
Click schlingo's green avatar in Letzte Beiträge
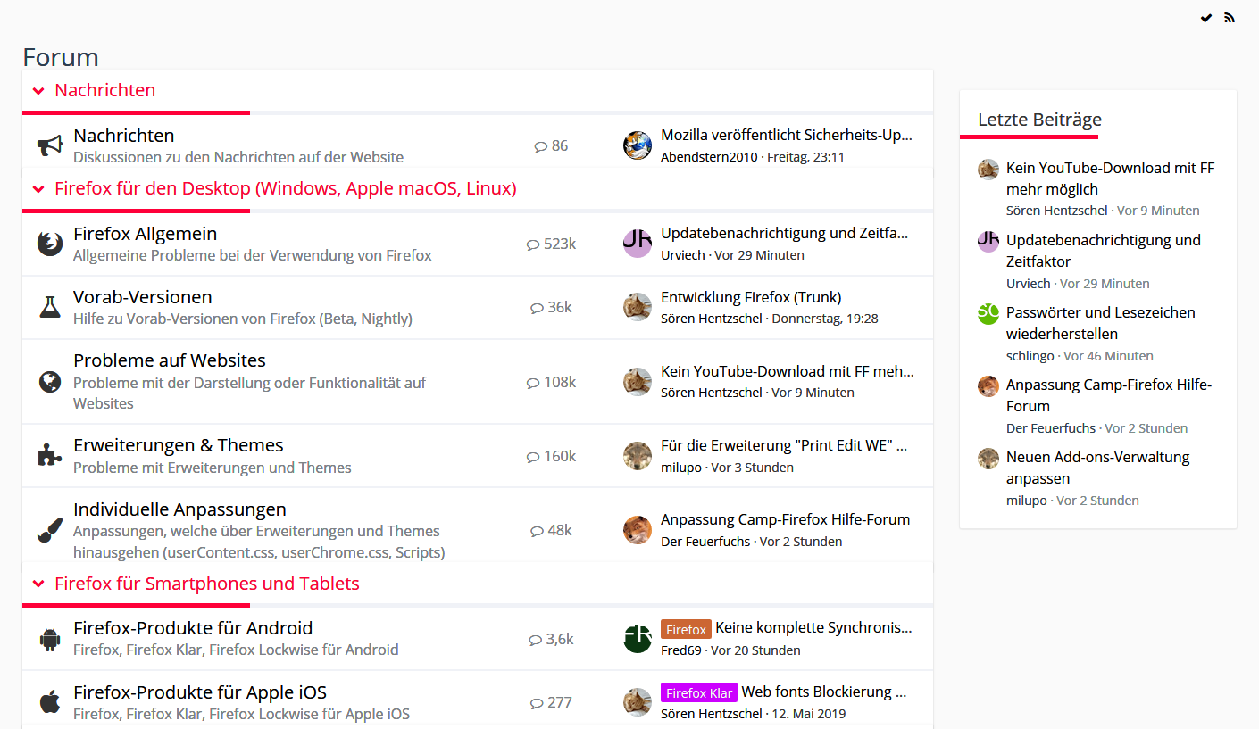988,314
